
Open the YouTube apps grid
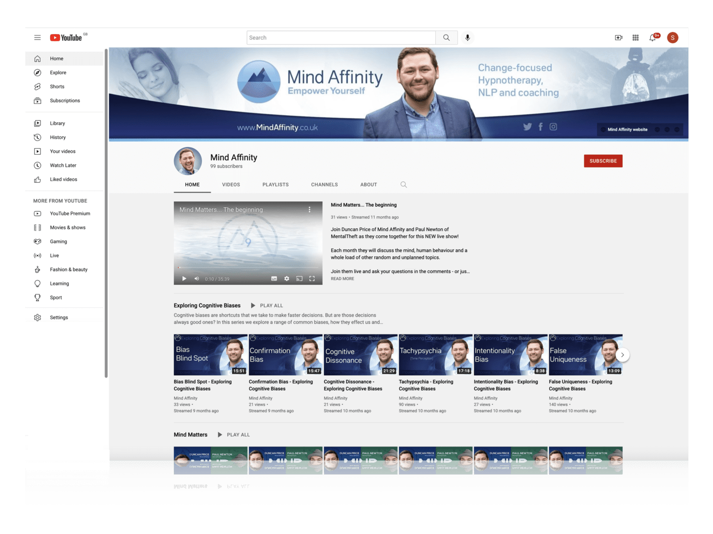point(635,38)
